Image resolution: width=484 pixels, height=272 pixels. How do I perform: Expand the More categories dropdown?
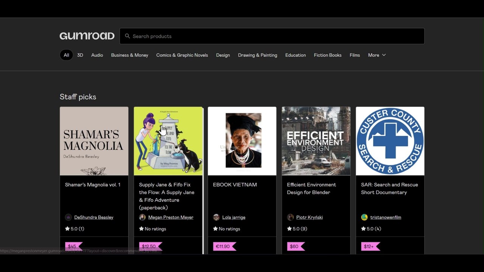377,55
